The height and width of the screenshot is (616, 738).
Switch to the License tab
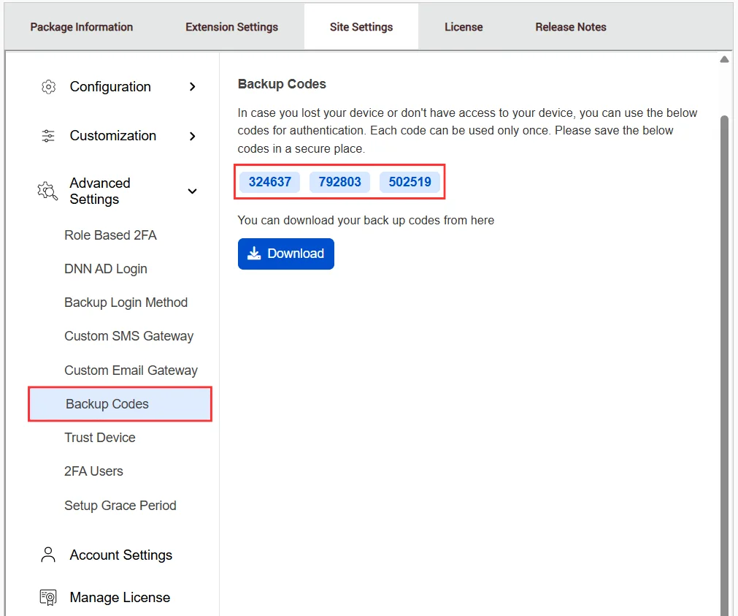[x=464, y=26]
